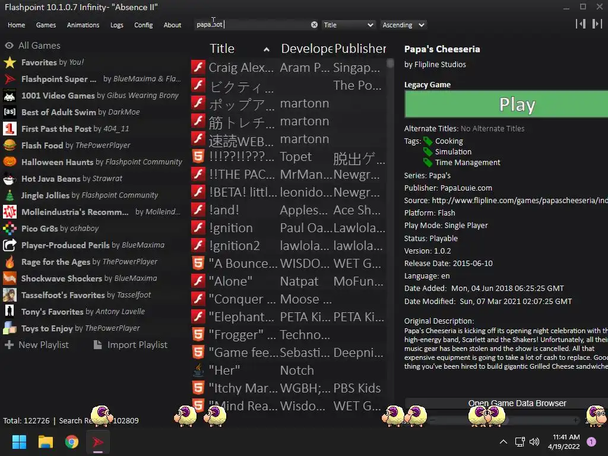The width and height of the screenshot is (608, 456).
Task: Open the taskbar clock and date
Action: coord(564,442)
